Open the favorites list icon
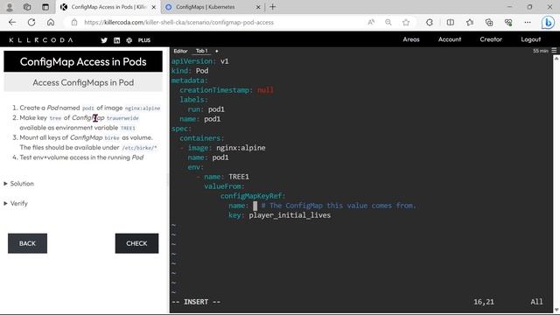The height and width of the screenshot is (315, 560). point(470,22)
